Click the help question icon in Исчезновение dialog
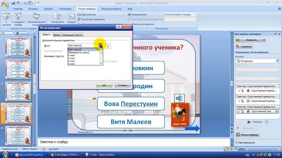This screenshot has height=158, width=282. [x=119, y=27]
